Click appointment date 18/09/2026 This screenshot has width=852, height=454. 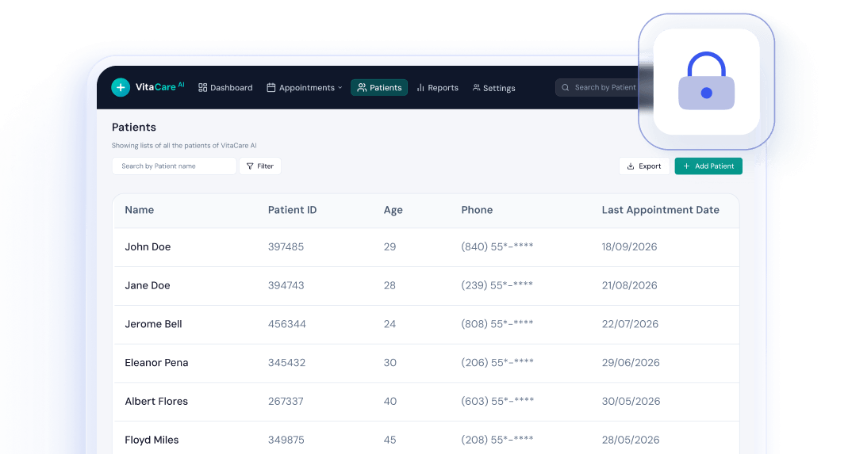(629, 246)
